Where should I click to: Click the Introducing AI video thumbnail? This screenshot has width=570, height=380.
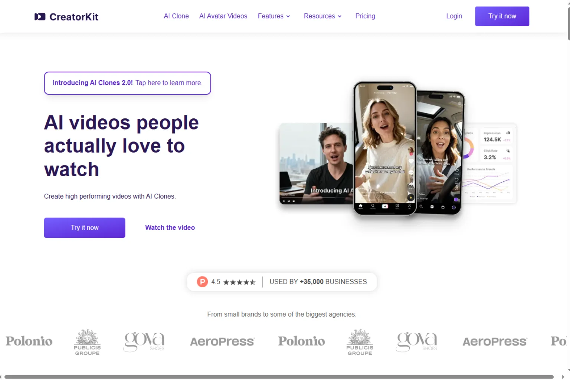pyautogui.click(x=315, y=163)
